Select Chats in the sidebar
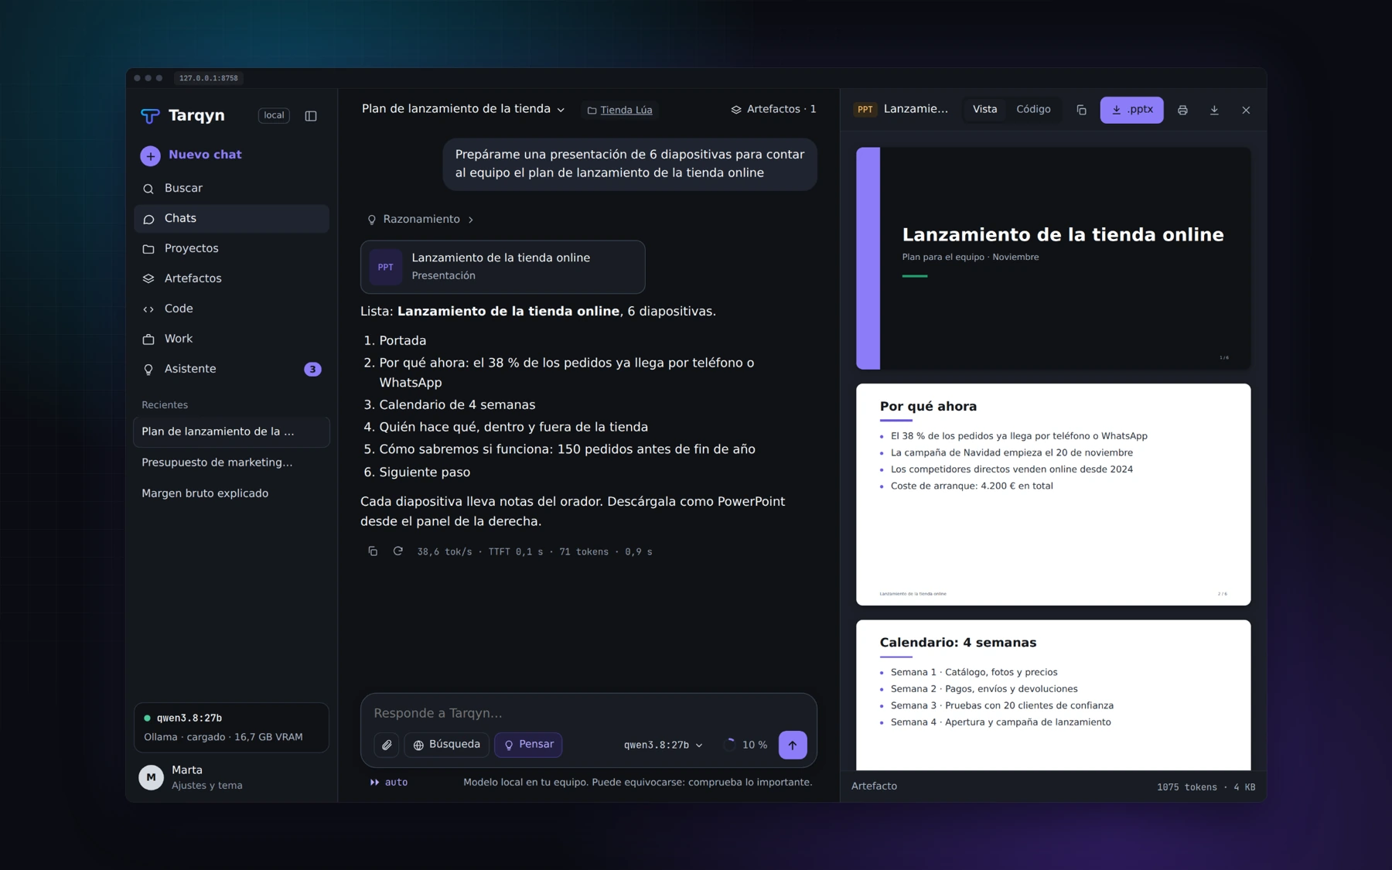 pyautogui.click(x=231, y=218)
